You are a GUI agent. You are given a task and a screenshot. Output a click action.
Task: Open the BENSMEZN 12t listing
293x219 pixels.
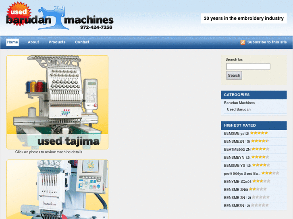point(237,206)
